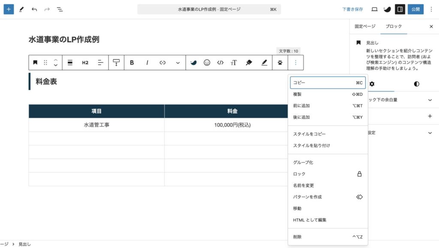Change heading level H2
439x248 pixels.
(85, 63)
